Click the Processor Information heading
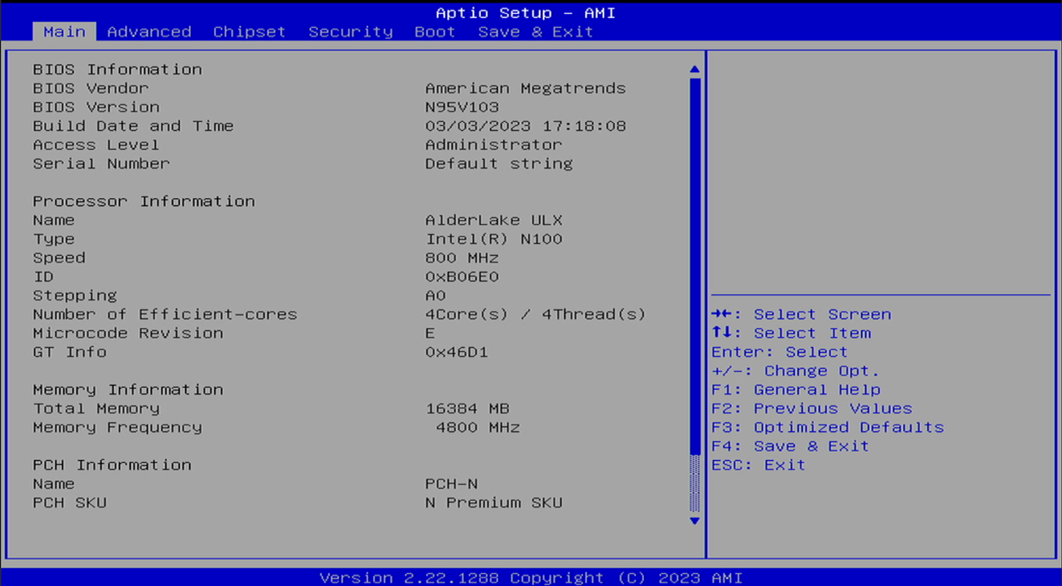This screenshot has height=586, width=1062. (x=144, y=201)
